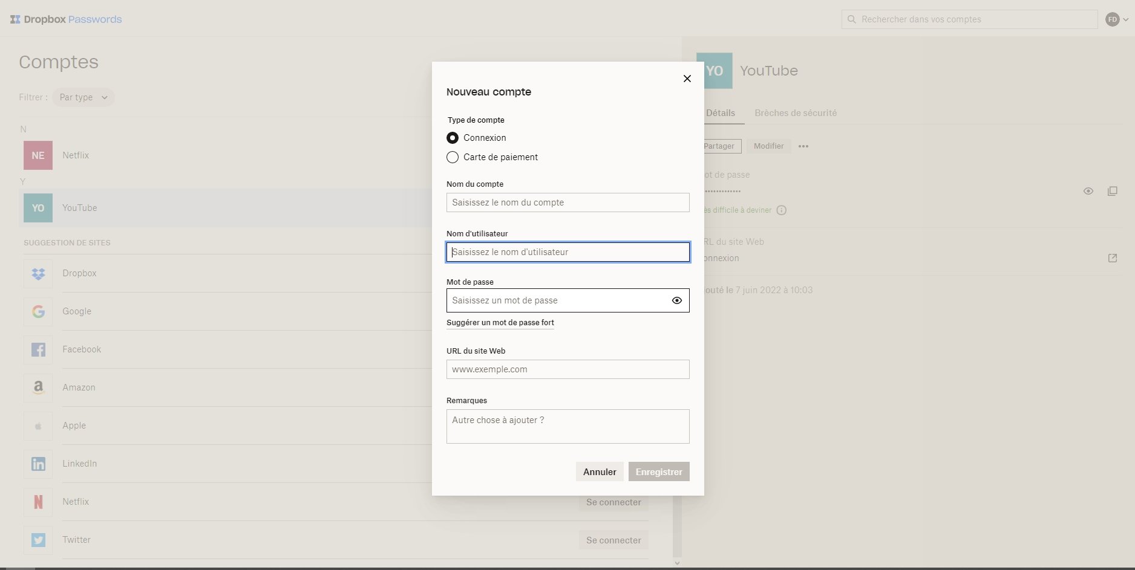Open the three-dots more options menu

point(803,146)
